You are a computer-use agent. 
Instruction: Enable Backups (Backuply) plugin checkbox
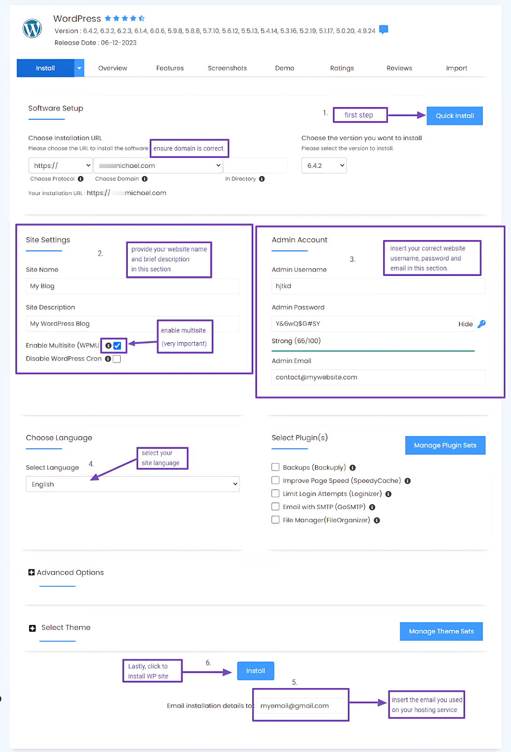pyautogui.click(x=276, y=467)
